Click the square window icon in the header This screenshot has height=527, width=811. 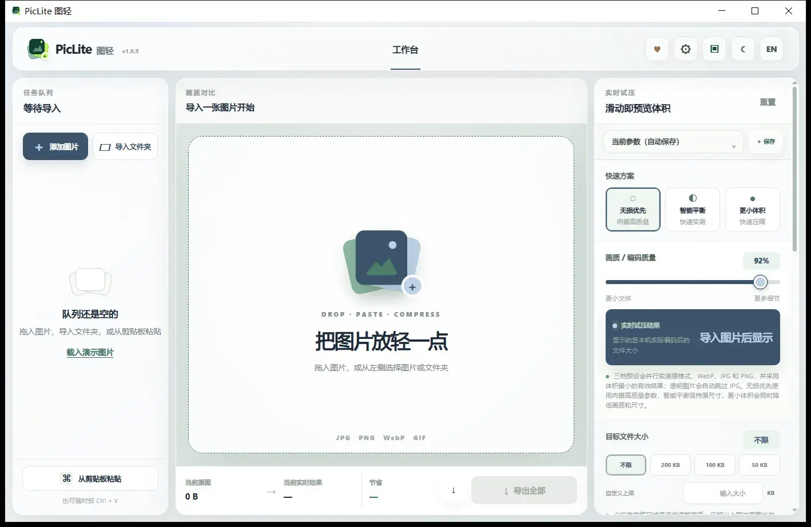click(714, 49)
